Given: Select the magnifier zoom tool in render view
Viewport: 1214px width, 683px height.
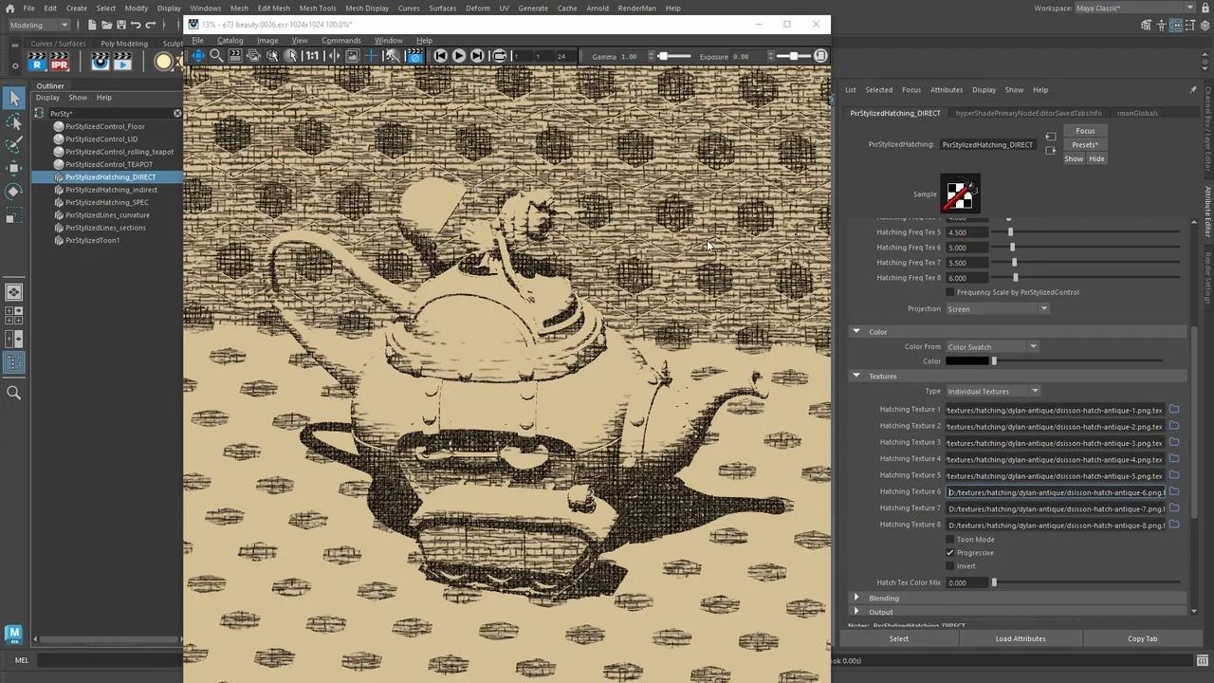Looking at the screenshot, I should (x=216, y=56).
